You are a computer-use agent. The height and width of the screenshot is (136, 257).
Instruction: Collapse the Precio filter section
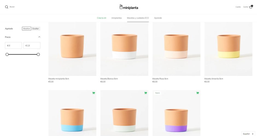click(x=39, y=37)
